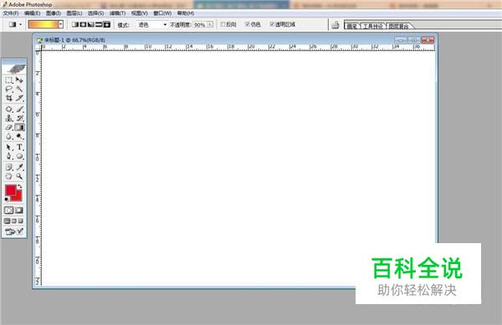
Task: Switch to Quick Mask mode
Action: 19,211
